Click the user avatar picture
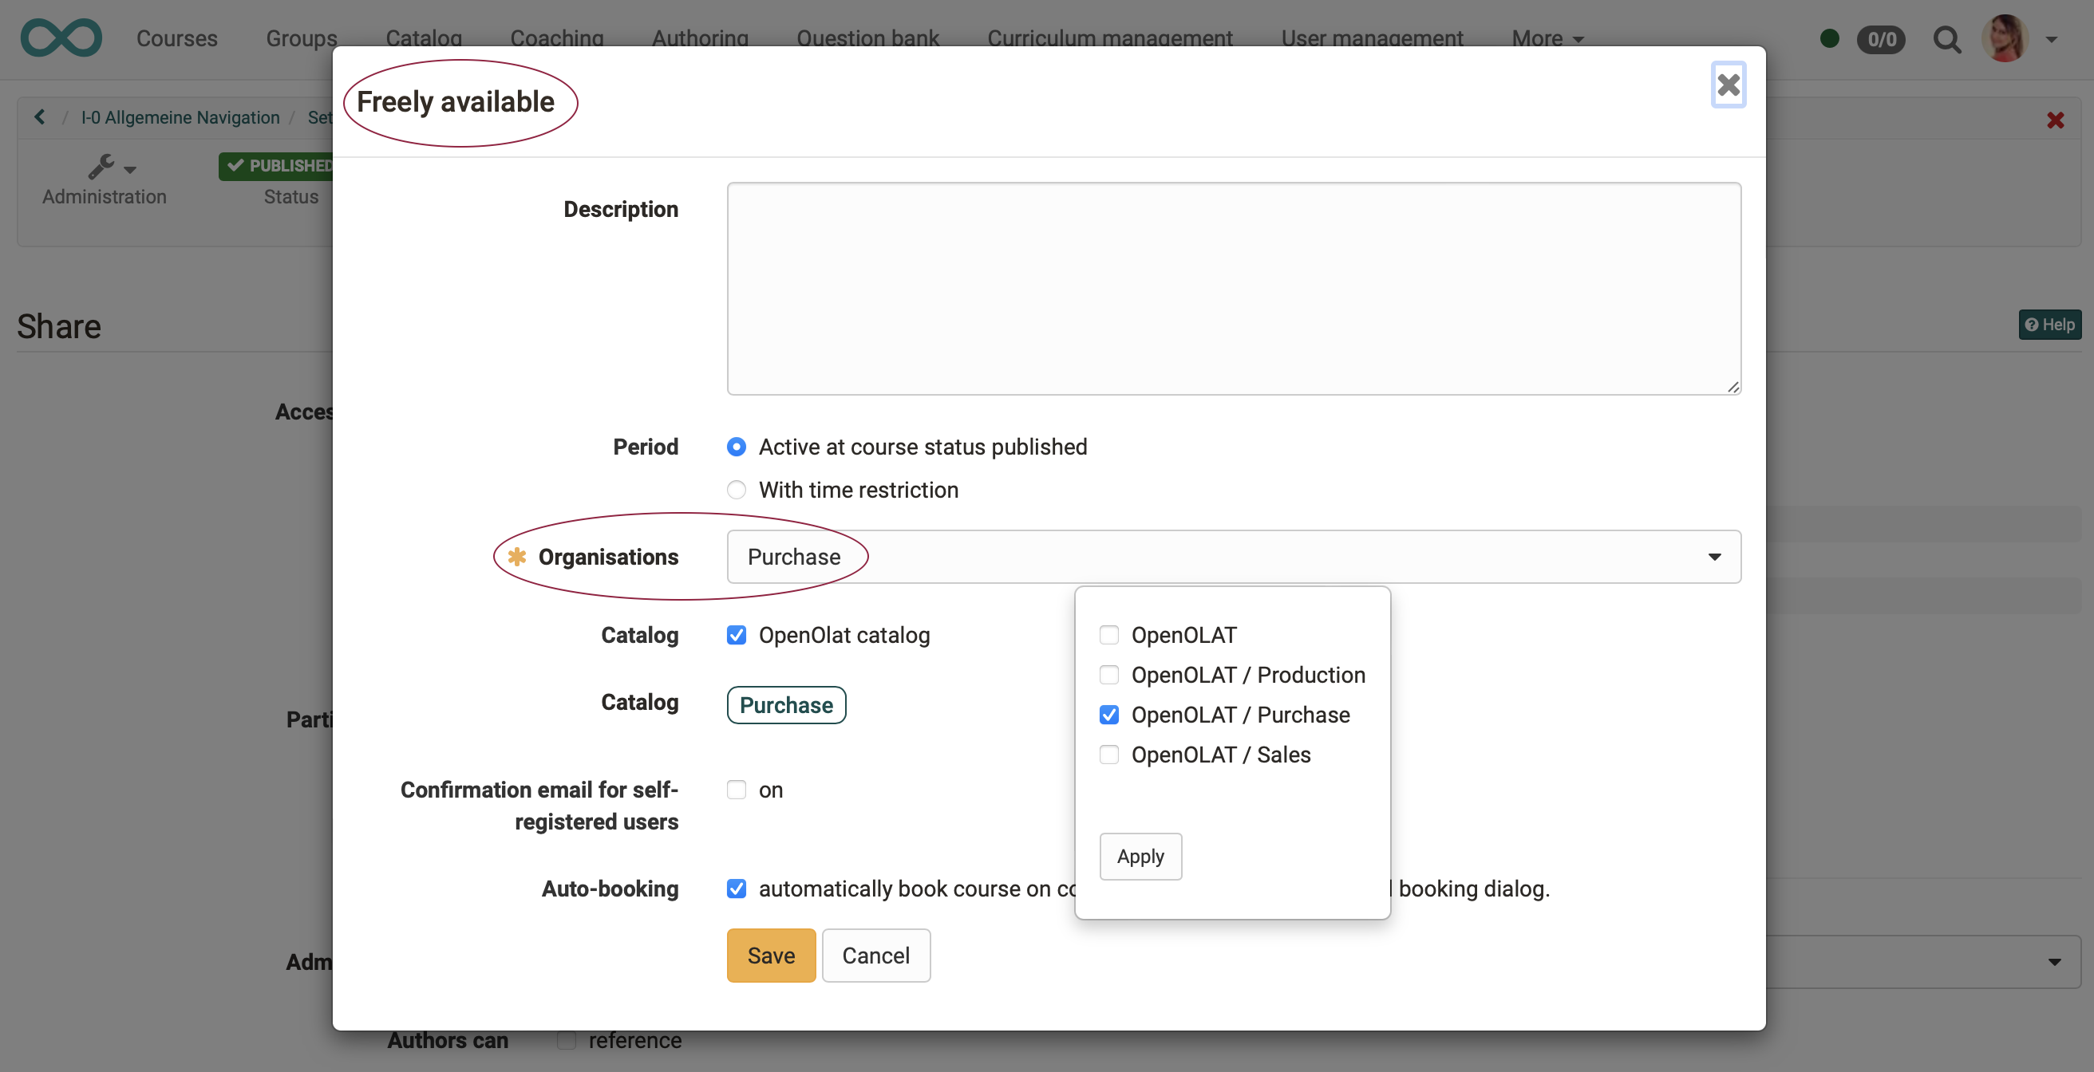The width and height of the screenshot is (2094, 1072). (2005, 38)
